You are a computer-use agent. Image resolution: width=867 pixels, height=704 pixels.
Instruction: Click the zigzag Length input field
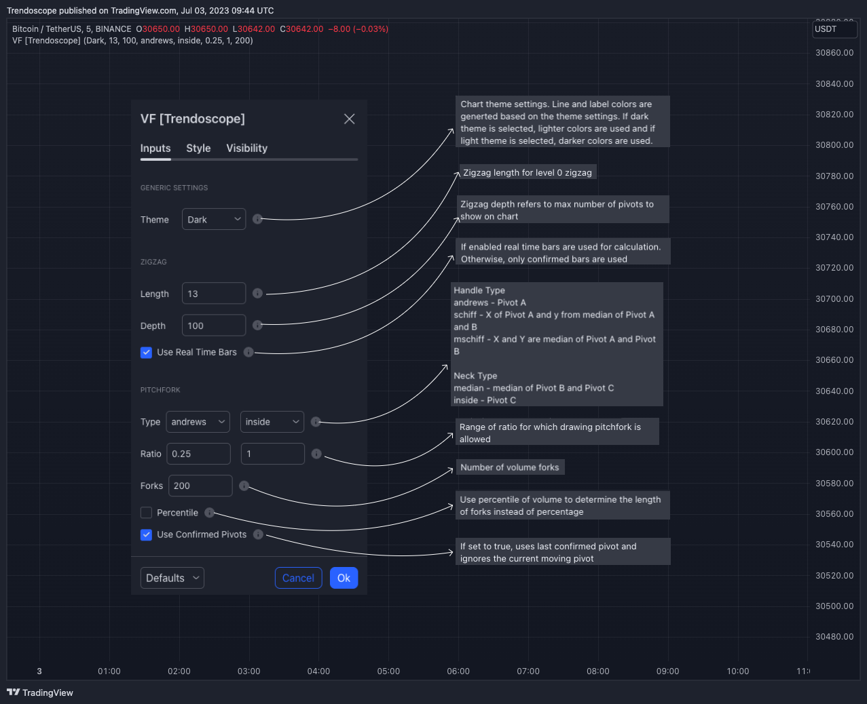click(x=214, y=293)
